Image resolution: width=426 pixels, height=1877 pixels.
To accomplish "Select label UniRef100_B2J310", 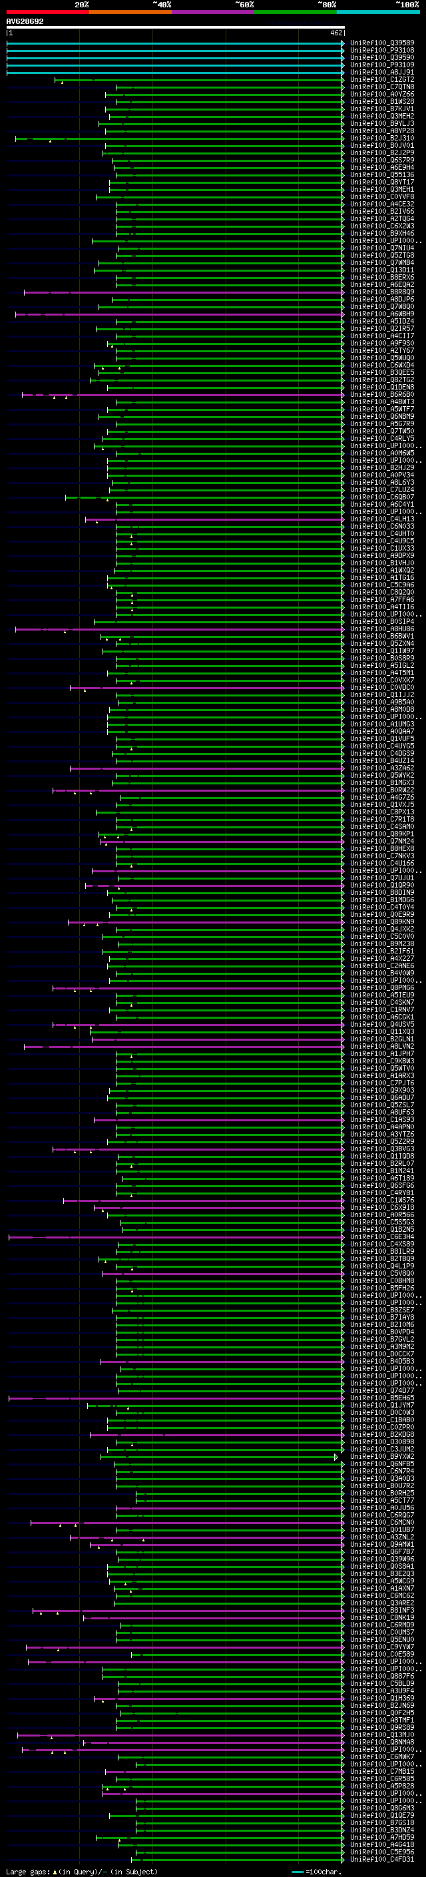I will click(382, 138).
